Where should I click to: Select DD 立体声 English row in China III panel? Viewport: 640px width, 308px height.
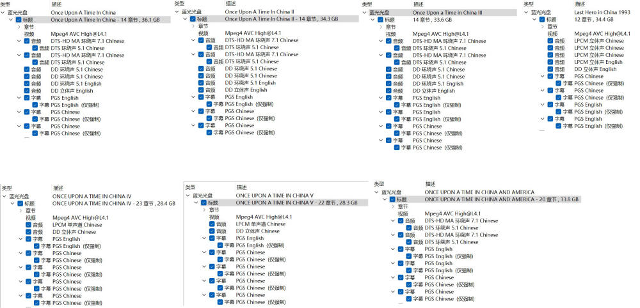pyautogui.click(x=420, y=91)
